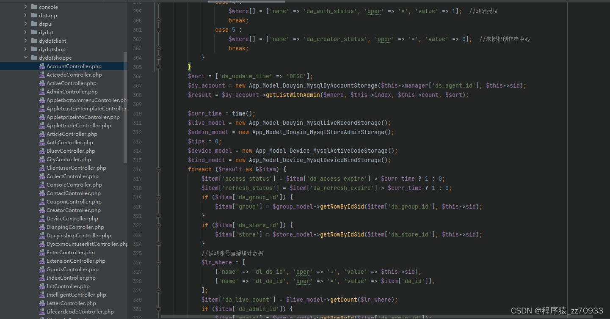Screen dimensions: 610x319
Task: Click the getListWithAdmin method call
Action: 293,95
